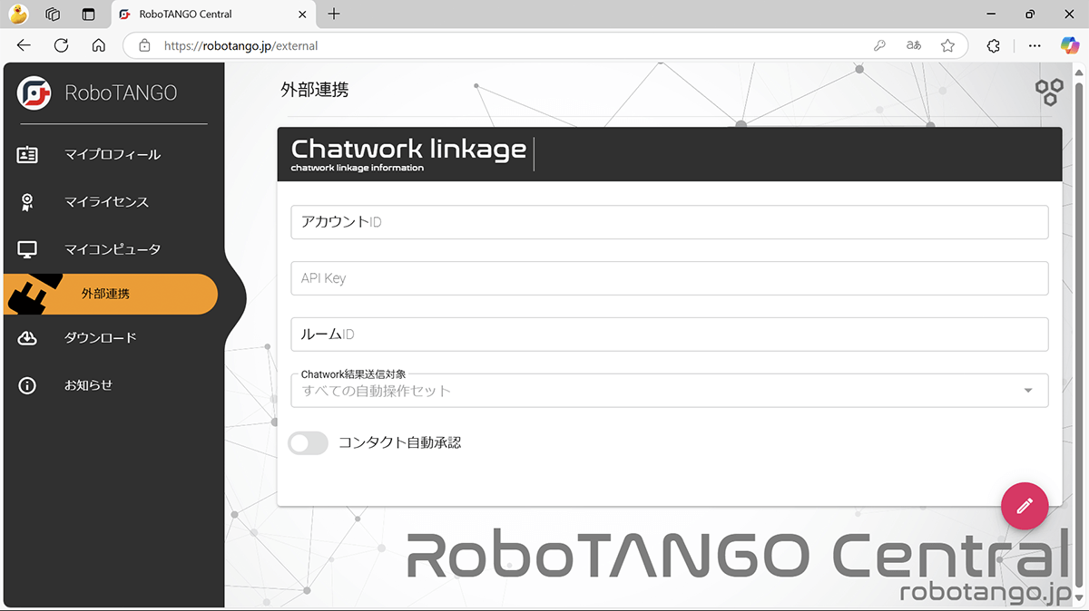Click the My Computer monitor icon
The image size is (1089, 611).
(27, 249)
